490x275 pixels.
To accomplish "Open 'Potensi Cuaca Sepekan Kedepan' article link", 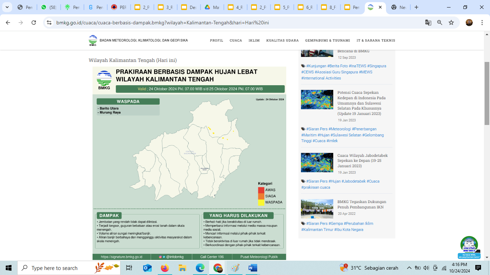I will pos(362,103).
